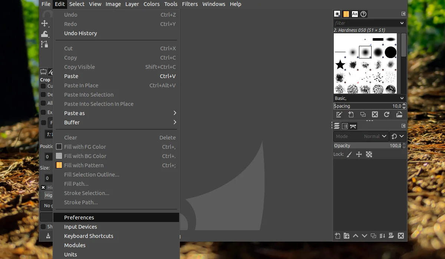
Task: Switch to the Fonts tab icon
Action: (355, 14)
